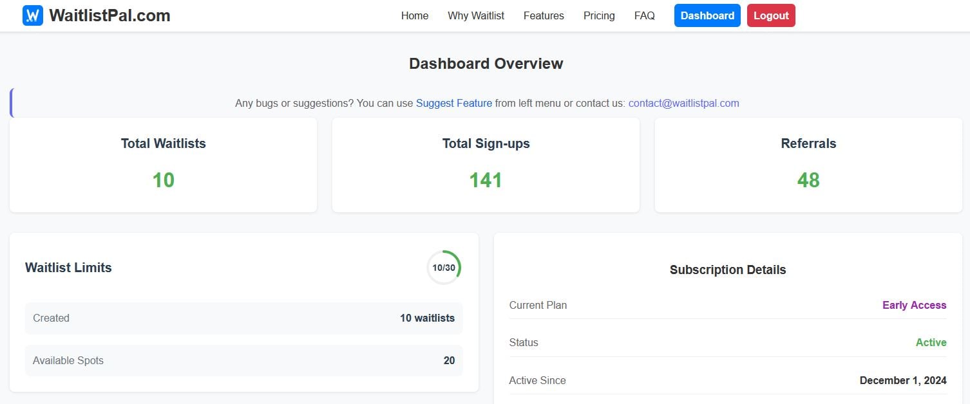Click the Early Access plan label
The width and height of the screenshot is (970, 404).
[x=914, y=305]
